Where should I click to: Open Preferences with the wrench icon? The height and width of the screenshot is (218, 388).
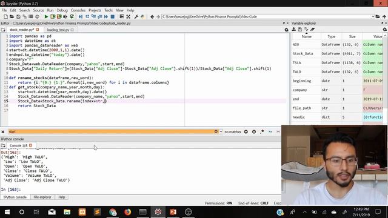136,16
